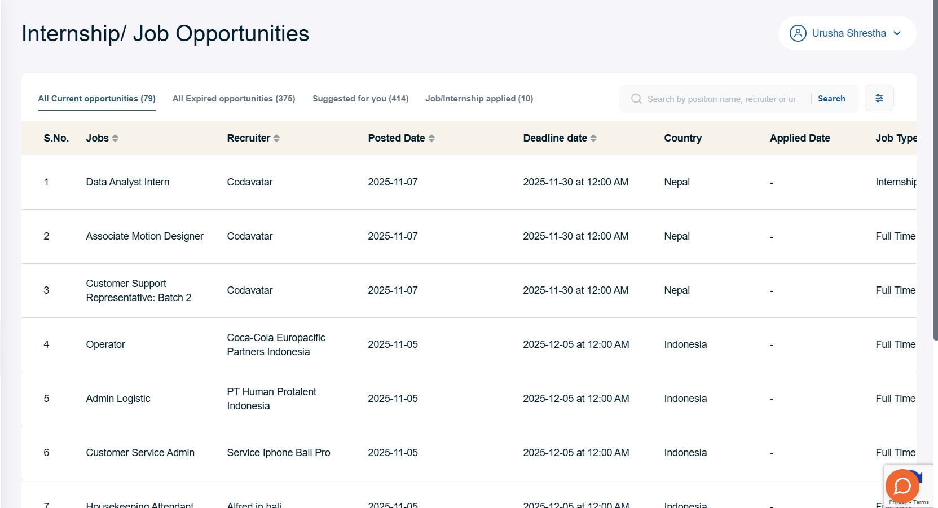Sort by Deadline date column arrows
The image size is (938, 508).
point(593,138)
